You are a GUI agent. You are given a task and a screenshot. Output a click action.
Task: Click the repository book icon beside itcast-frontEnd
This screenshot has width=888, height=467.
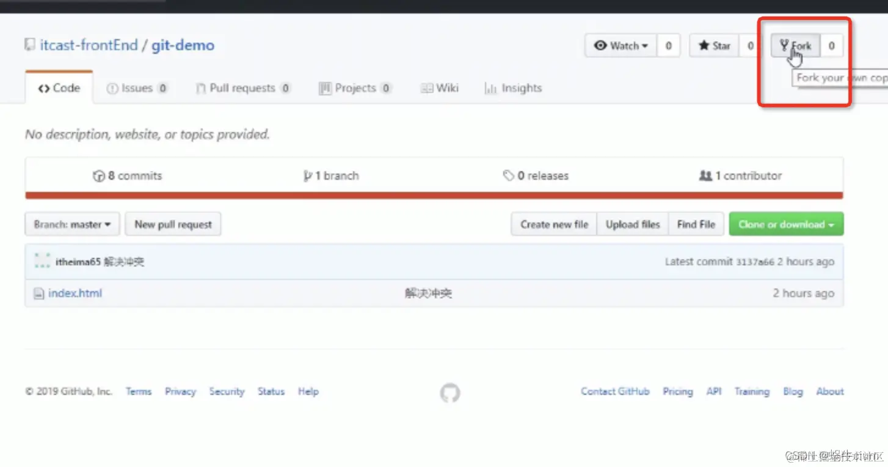pyautogui.click(x=29, y=45)
